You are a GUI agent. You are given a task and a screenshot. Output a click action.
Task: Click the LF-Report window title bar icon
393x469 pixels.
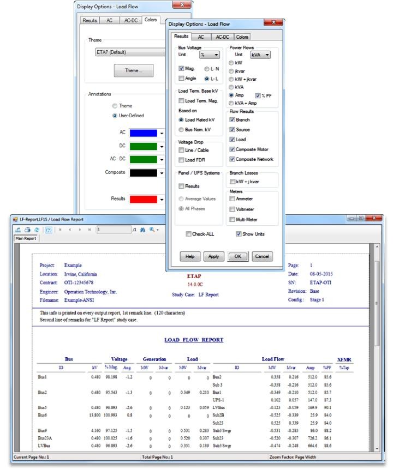coord(15,219)
